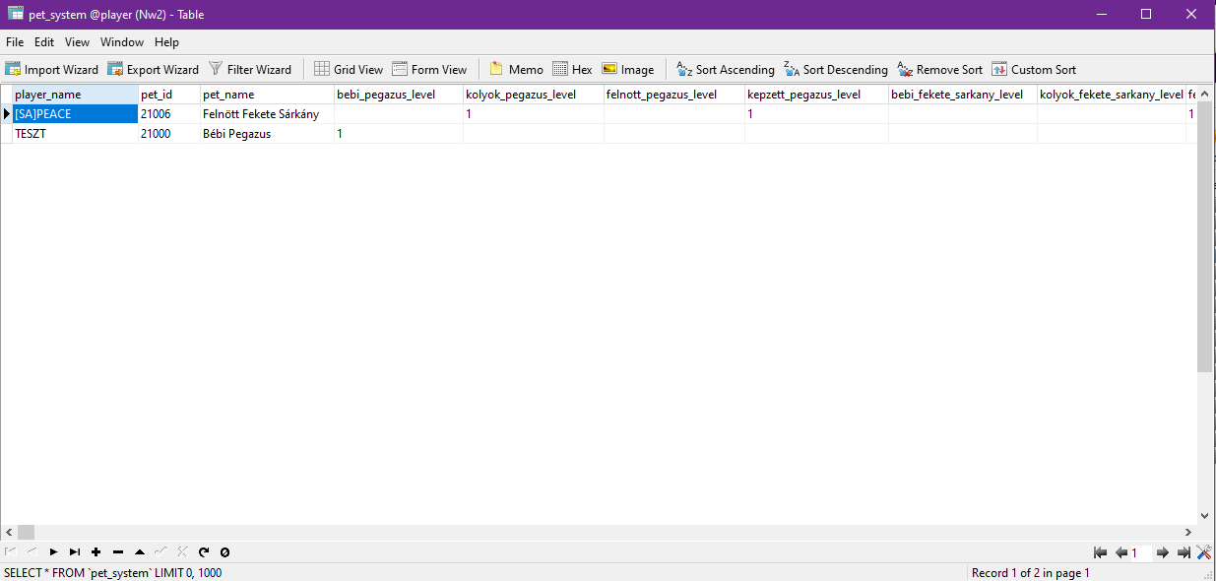This screenshot has width=1216, height=581.
Task: Click the pet_name column header
Action: [x=267, y=95]
